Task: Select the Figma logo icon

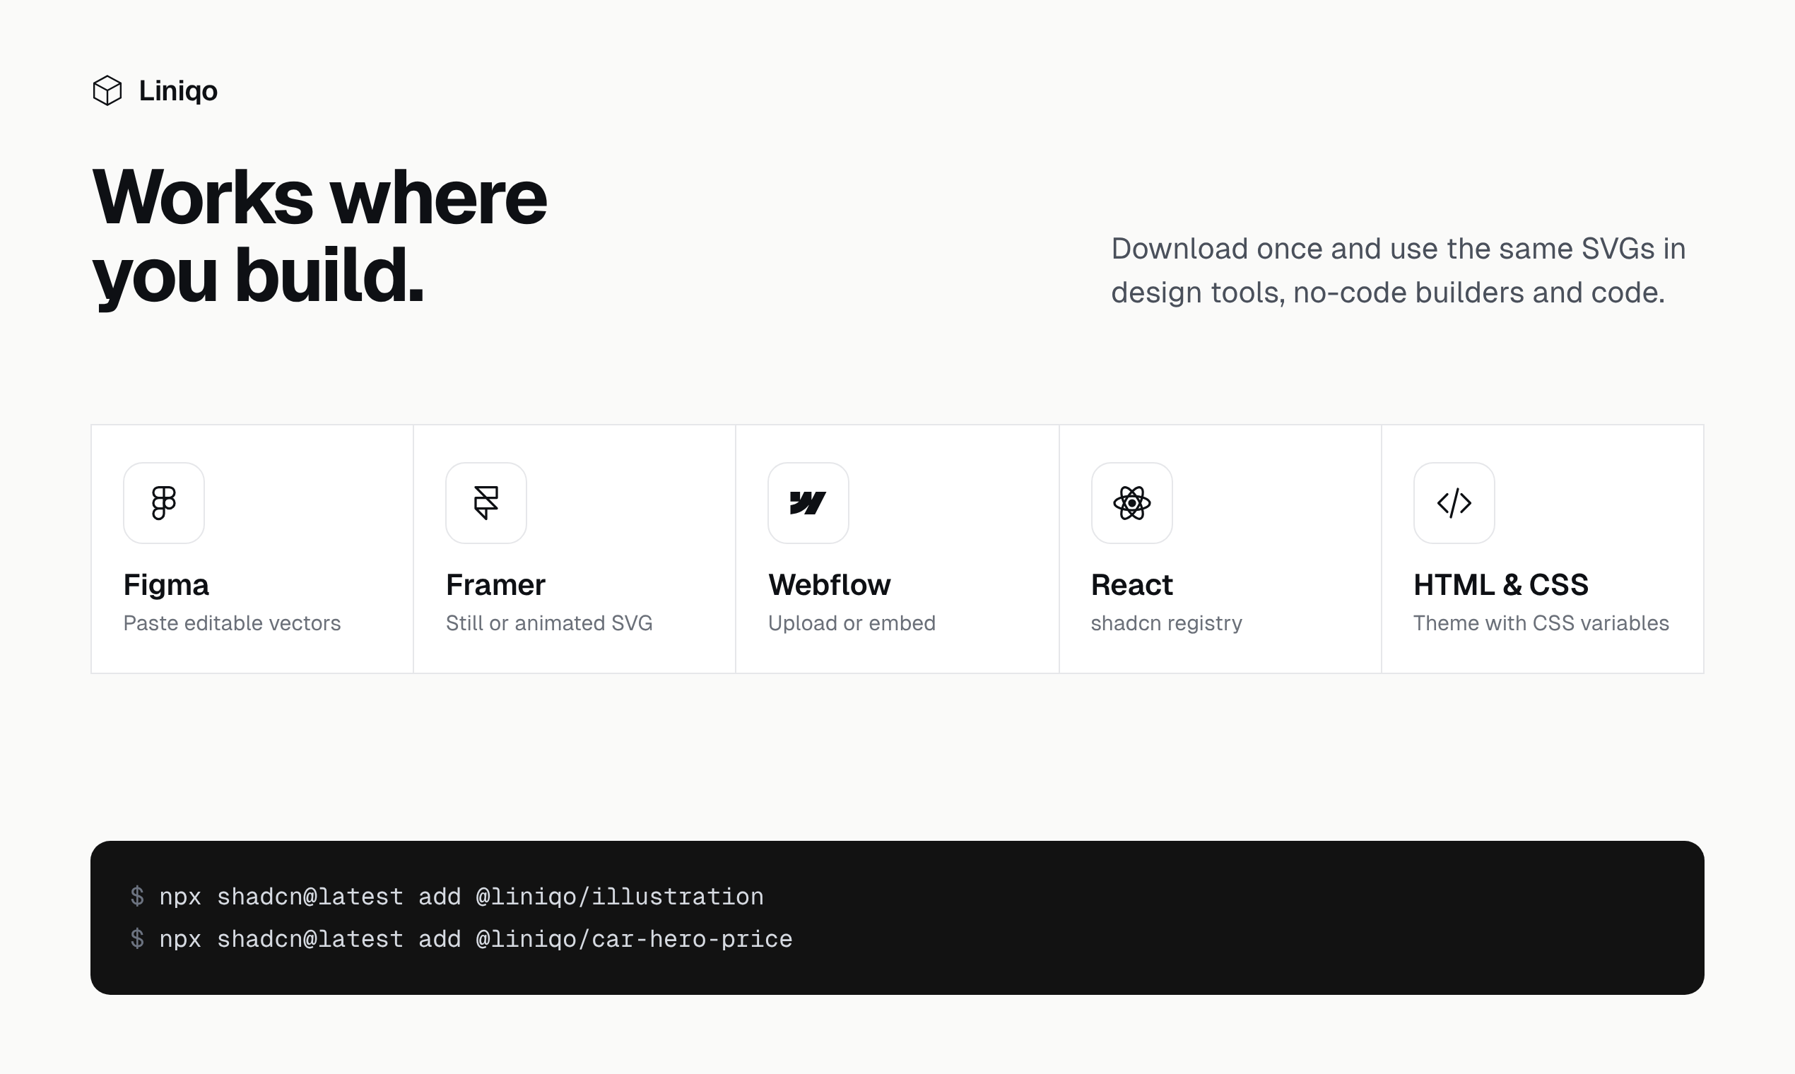Action: (163, 503)
